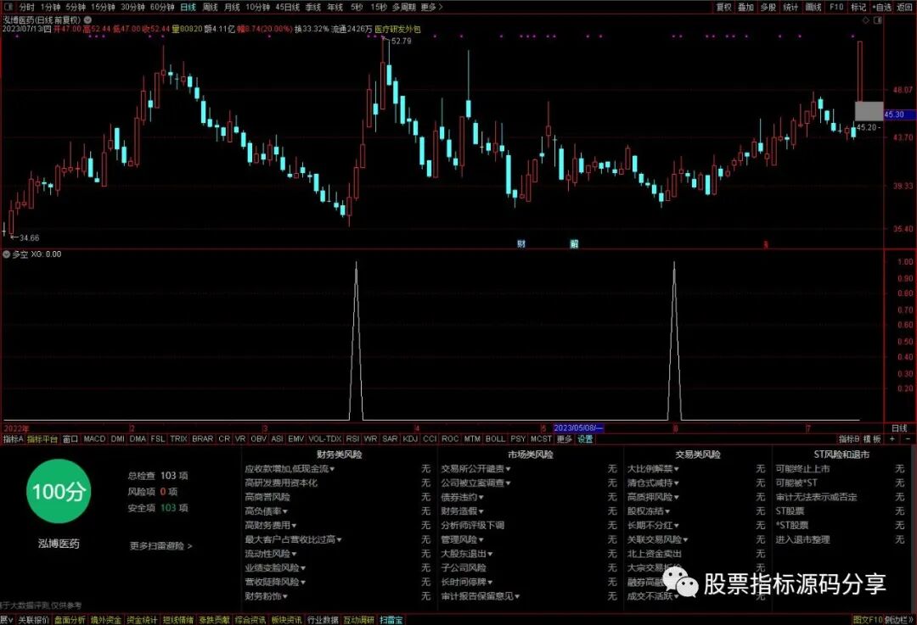Select the MACD indicator tab
The height and width of the screenshot is (625, 917).
point(94,438)
